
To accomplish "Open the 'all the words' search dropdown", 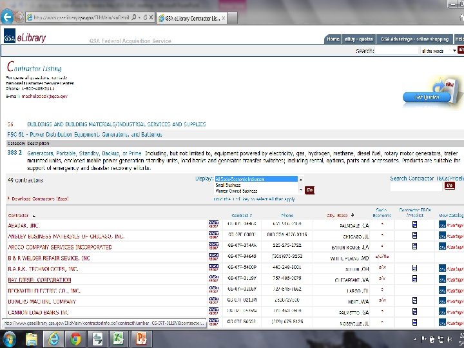I will click(x=439, y=51).
